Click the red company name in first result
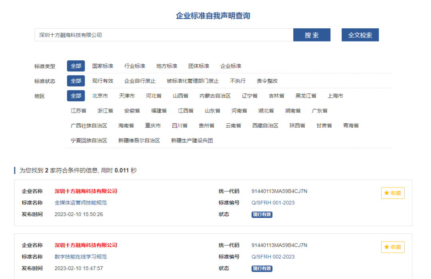This screenshot has width=431, height=279. pyautogui.click(x=86, y=191)
